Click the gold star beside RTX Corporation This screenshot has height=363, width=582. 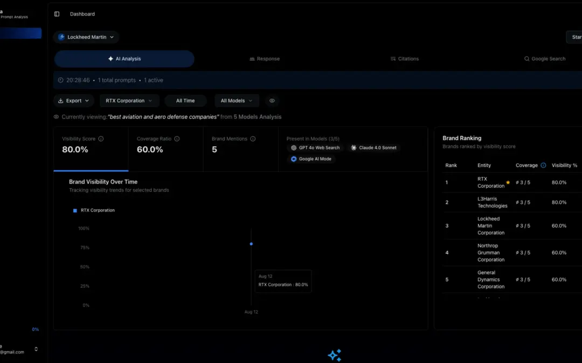(508, 182)
